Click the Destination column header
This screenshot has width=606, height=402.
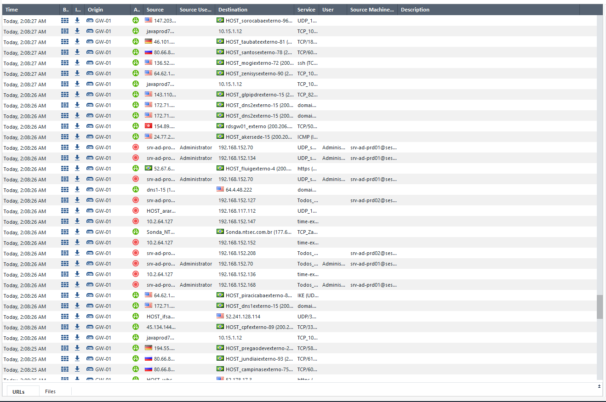coord(233,9)
